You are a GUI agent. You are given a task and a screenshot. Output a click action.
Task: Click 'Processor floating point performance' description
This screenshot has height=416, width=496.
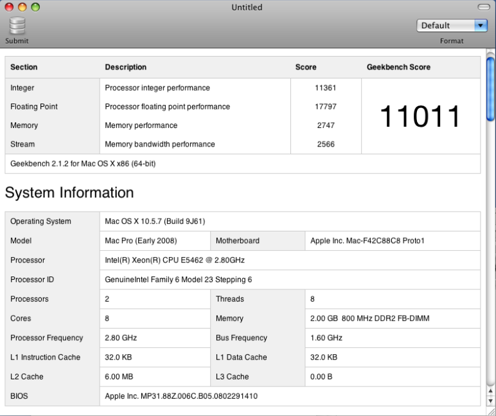167,106
